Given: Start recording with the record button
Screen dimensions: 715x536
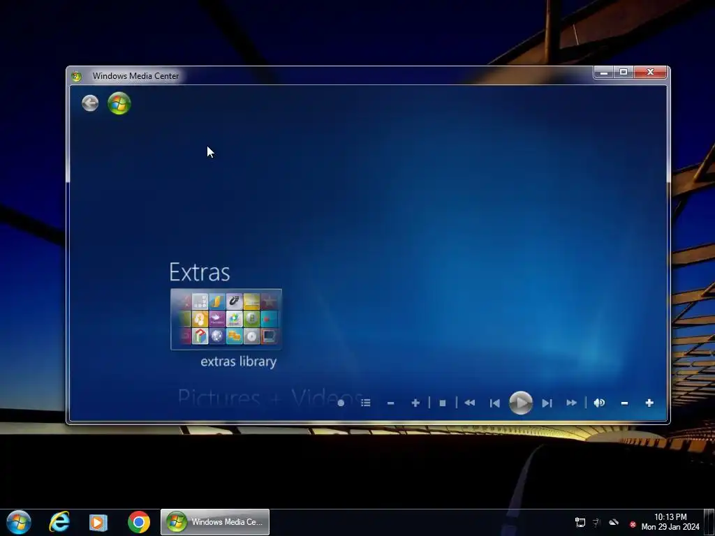Looking at the screenshot, I should (341, 403).
